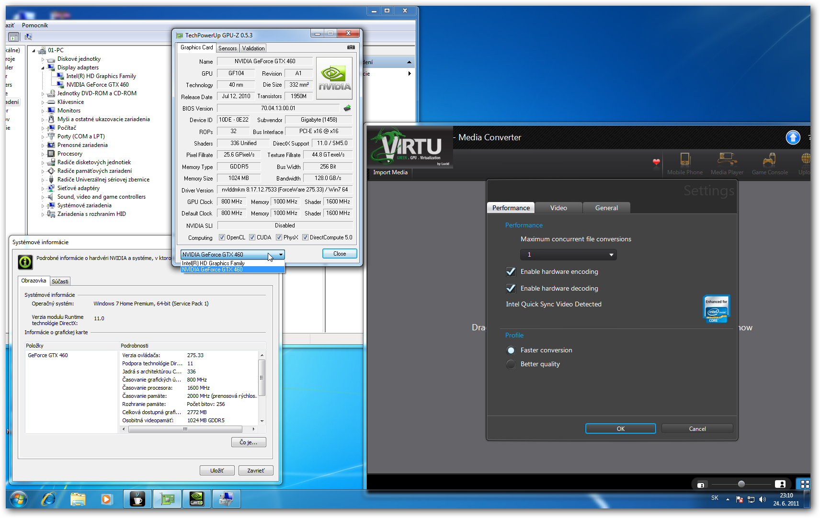
Task: Switch to grid view in Media Converter
Action: (x=805, y=484)
